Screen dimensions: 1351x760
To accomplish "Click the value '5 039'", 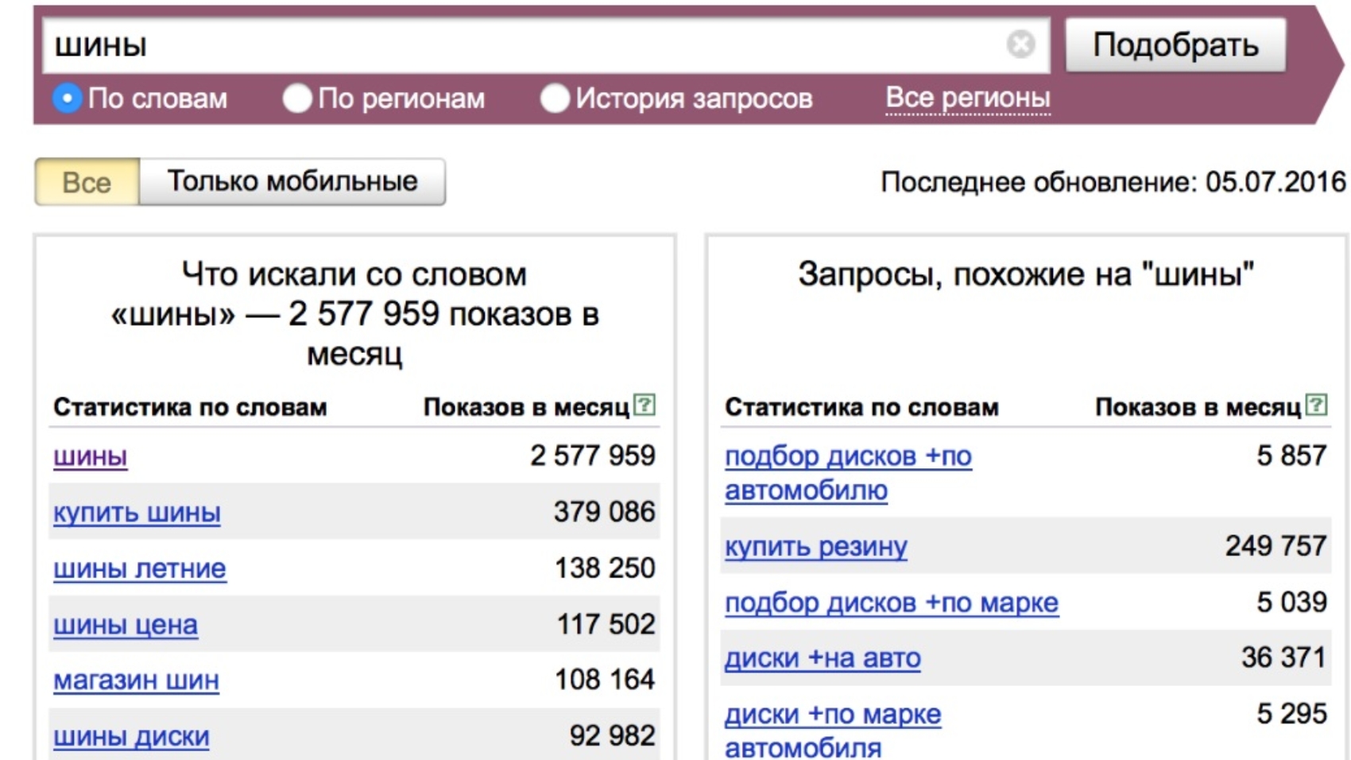I will pyautogui.click(x=1291, y=602).
